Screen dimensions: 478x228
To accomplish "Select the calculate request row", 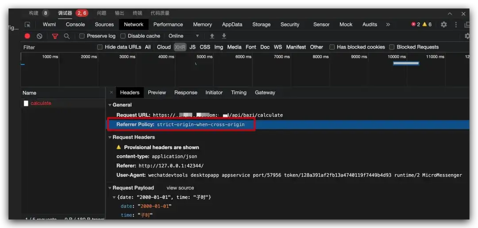I will coord(63,103).
